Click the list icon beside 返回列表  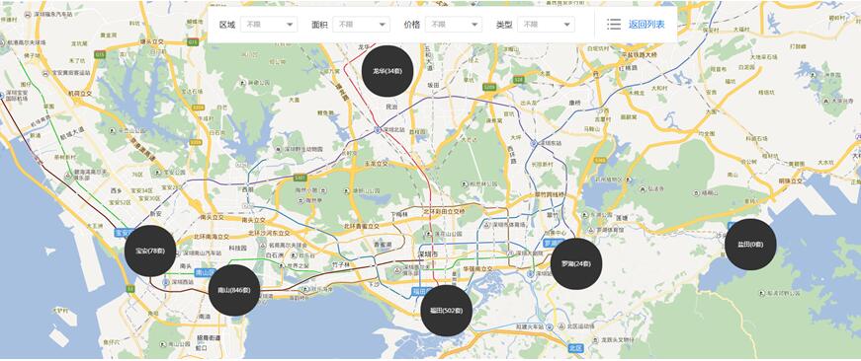tap(613, 24)
